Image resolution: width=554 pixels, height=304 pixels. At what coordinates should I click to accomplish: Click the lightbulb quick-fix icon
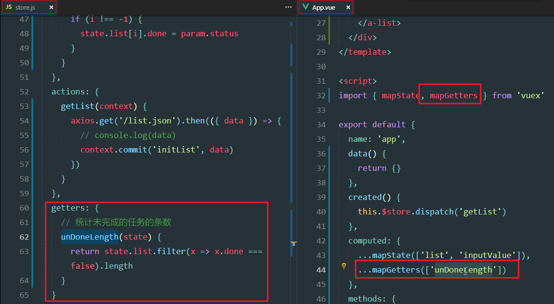pos(344,266)
